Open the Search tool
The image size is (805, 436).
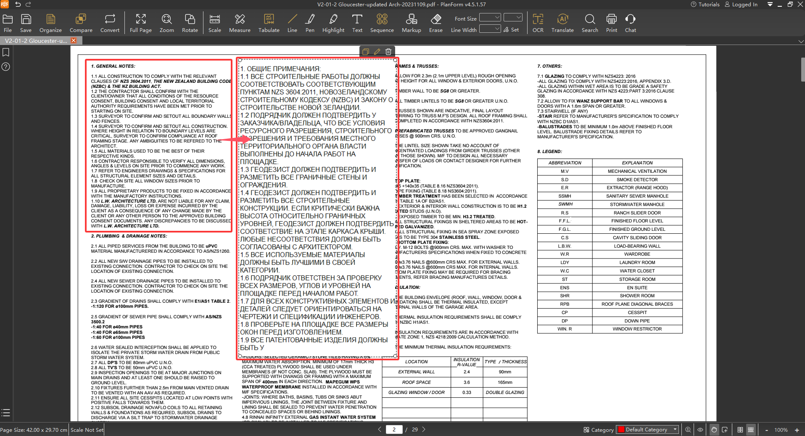pyautogui.click(x=590, y=23)
